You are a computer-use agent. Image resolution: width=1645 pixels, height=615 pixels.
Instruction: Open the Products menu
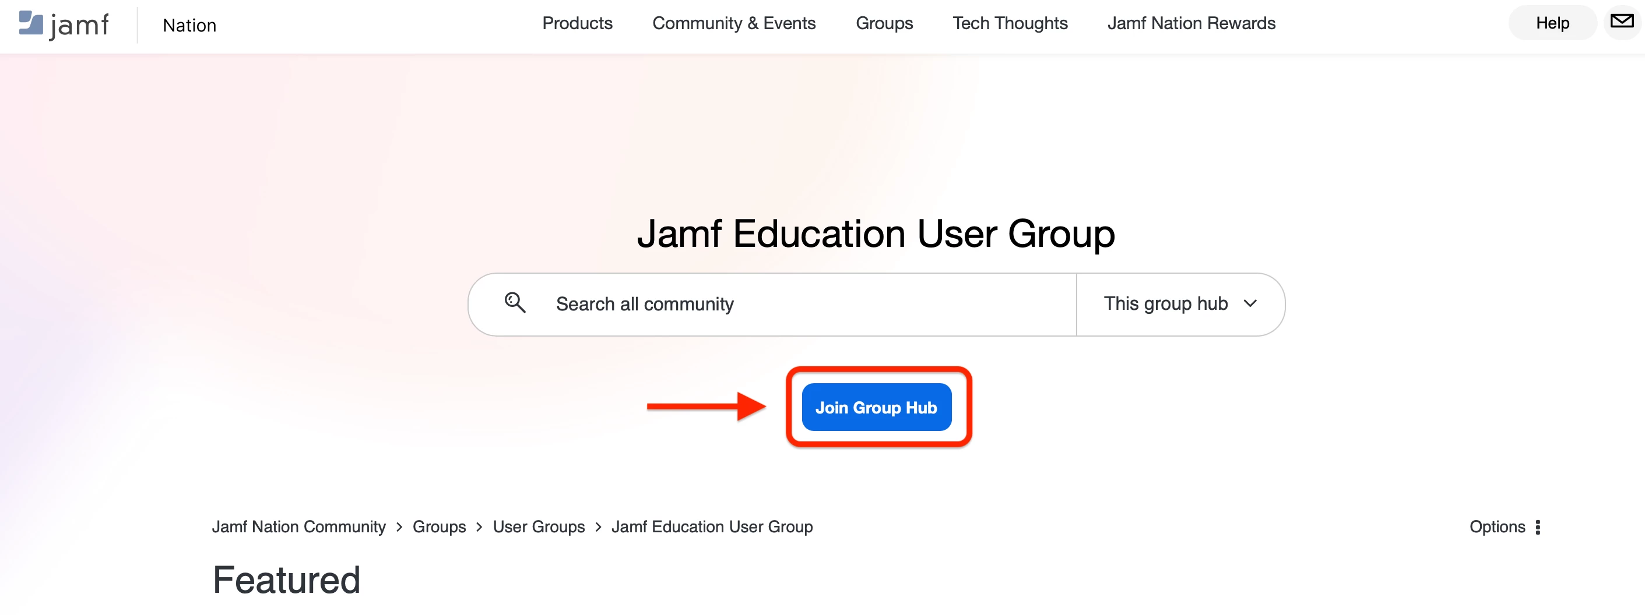tap(577, 23)
